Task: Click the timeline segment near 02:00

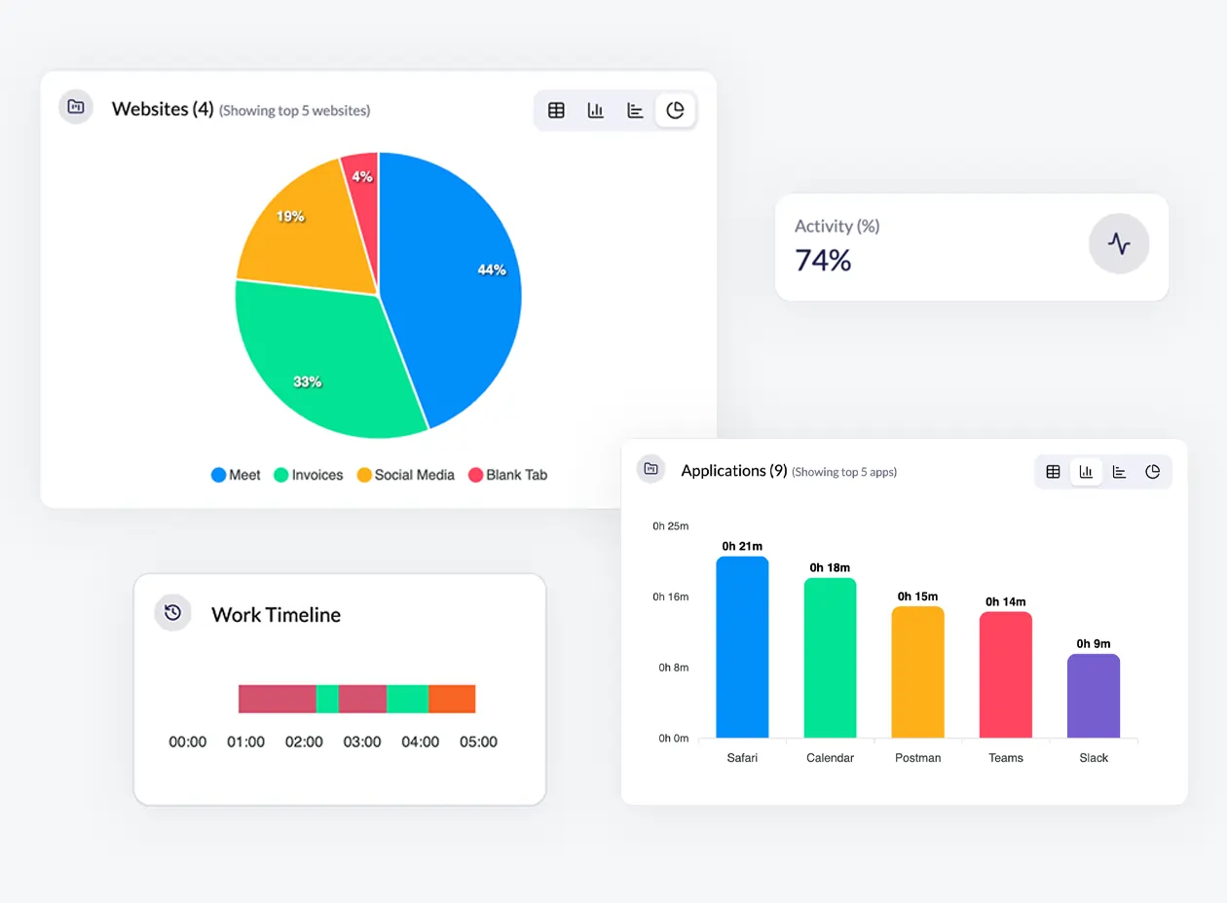Action: (x=304, y=699)
